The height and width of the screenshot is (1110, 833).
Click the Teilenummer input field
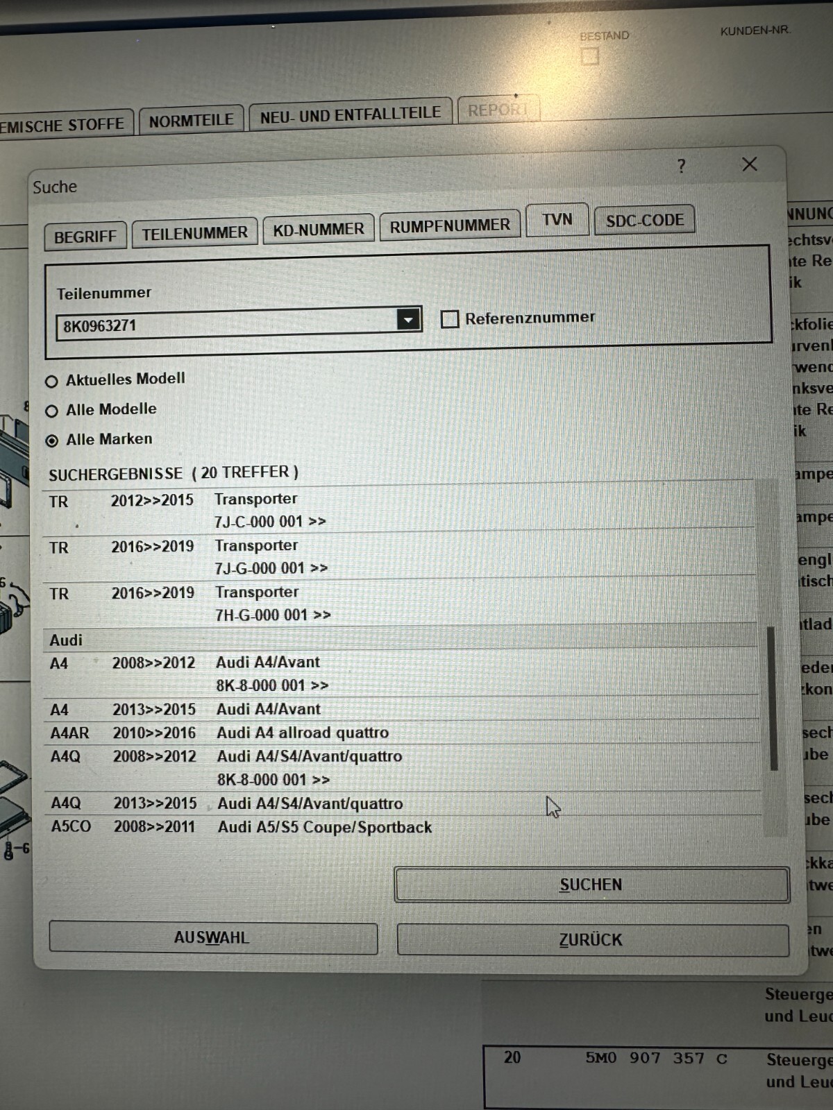coord(226,325)
